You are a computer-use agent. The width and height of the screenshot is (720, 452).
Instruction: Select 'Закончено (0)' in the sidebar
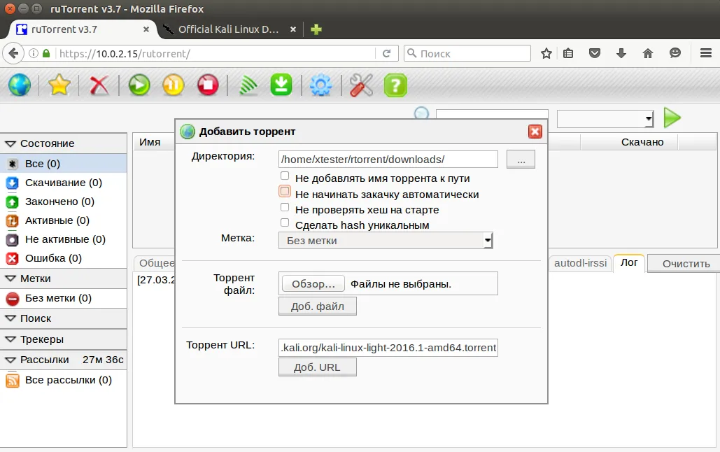pos(64,202)
